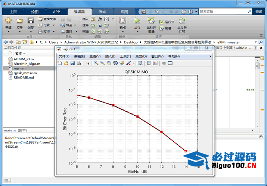Click the 前进 advance button
This screenshot has width=267, height=186.
click(165, 28)
